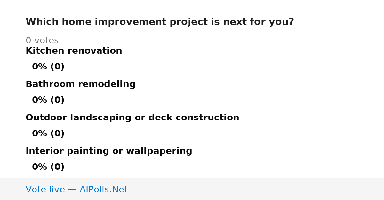This screenshot has height=200, width=384.
Task: Click Outdoor landscaping 0% (0) result text
Action: coord(48,134)
